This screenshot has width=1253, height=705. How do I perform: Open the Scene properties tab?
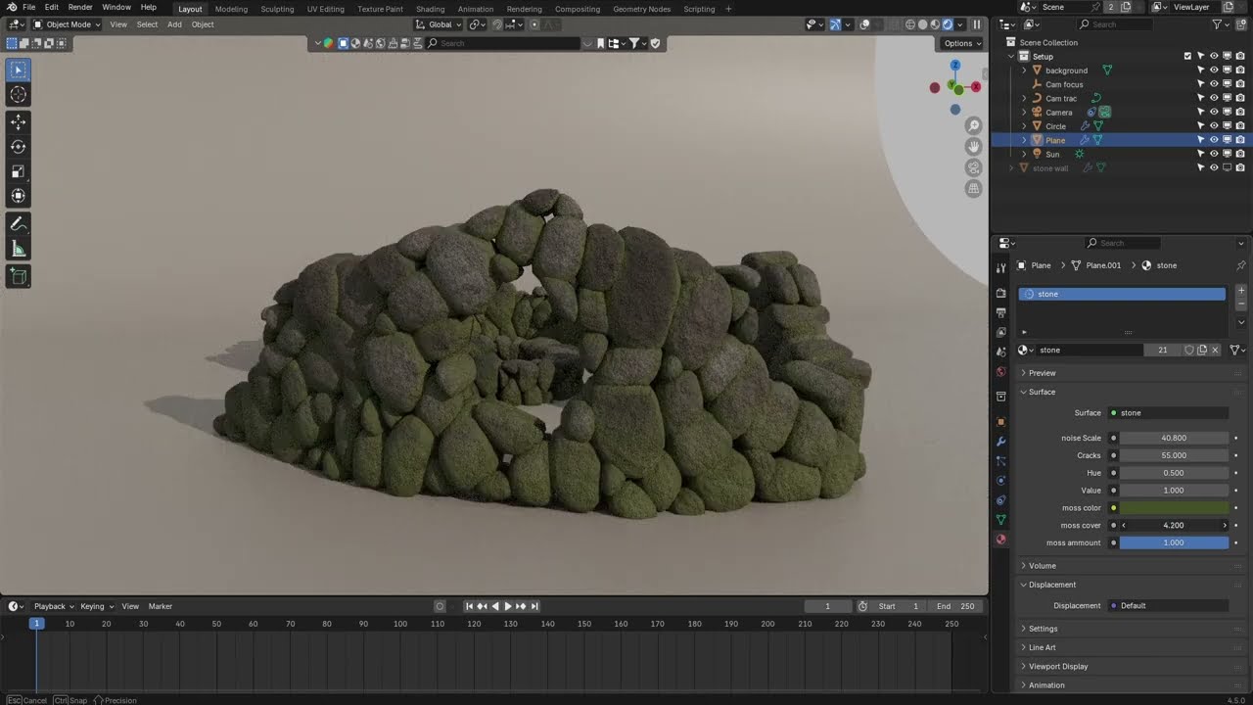pyautogui.click(x=1000, y=352)
